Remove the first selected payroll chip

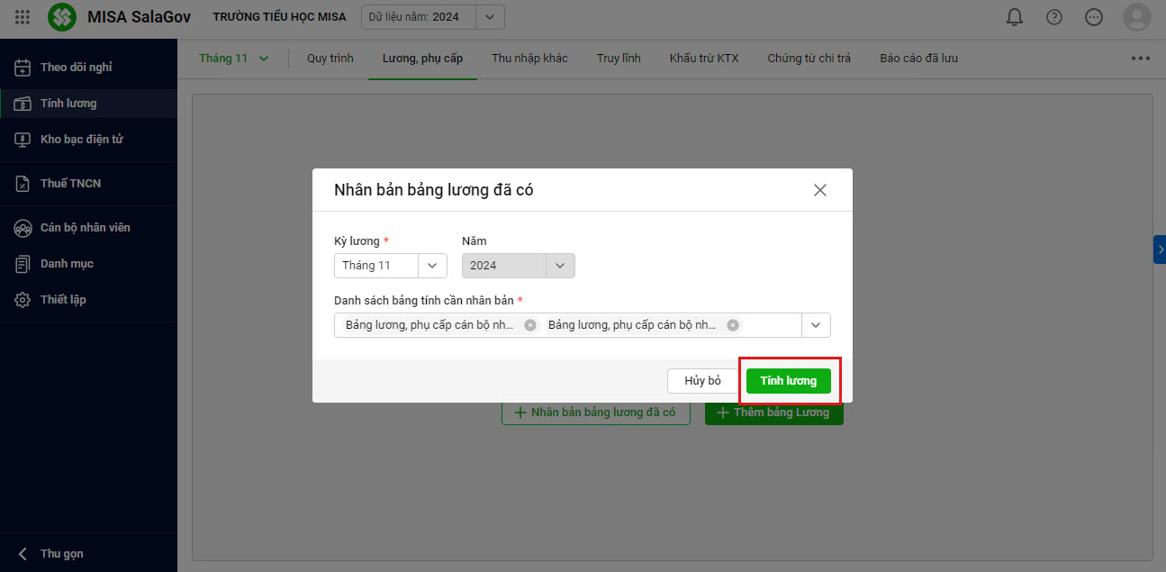530,325
